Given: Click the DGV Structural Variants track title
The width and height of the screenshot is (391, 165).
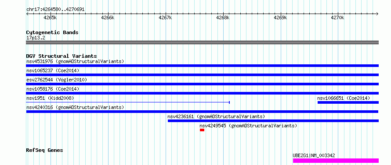Looking at the screenshot, I should [x=62, y=56].
